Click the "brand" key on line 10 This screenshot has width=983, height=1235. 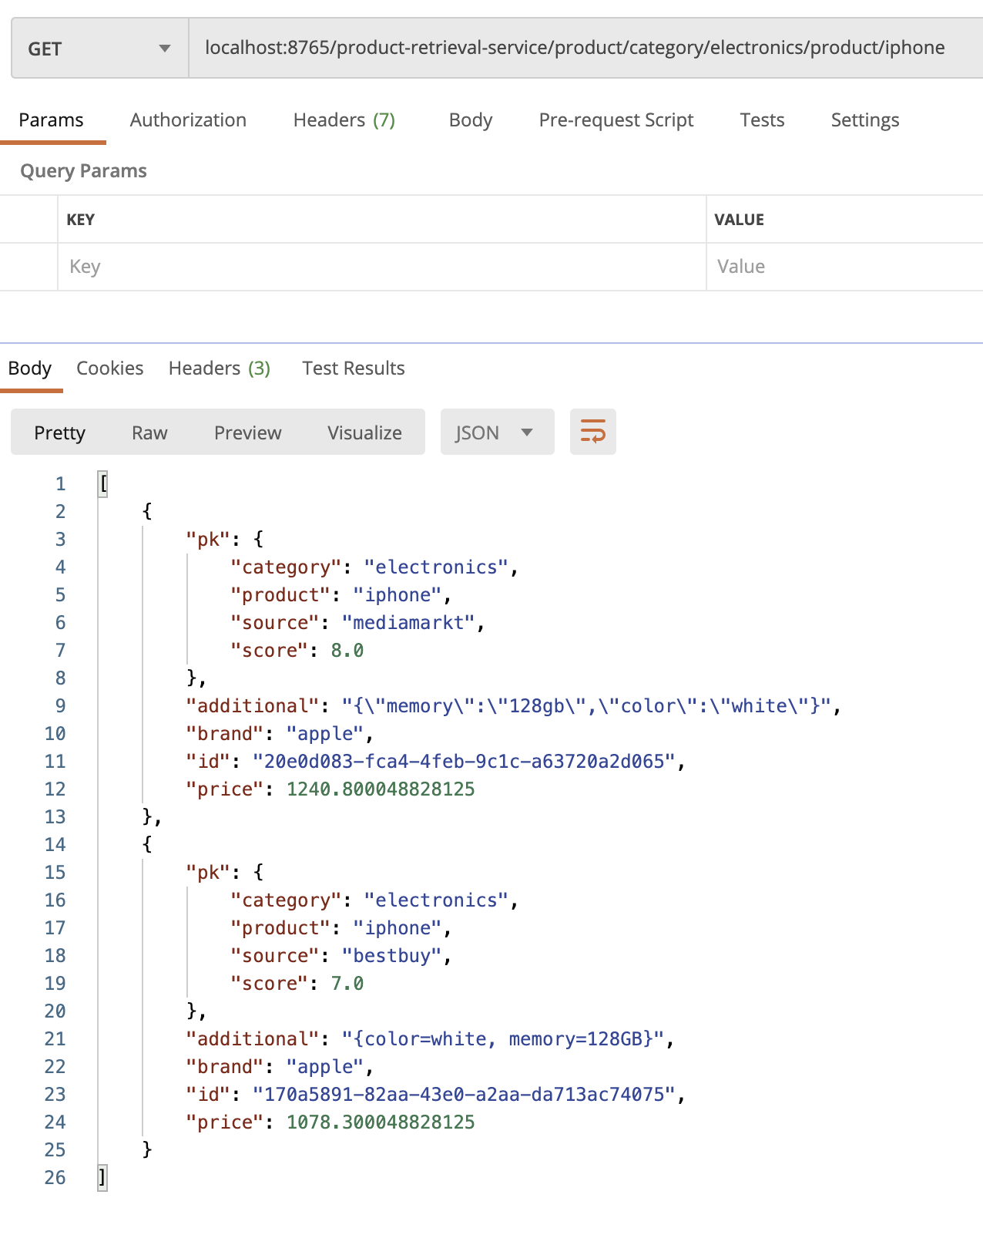point(224,733)
